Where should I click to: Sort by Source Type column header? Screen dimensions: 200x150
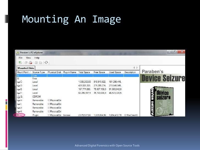39,72
